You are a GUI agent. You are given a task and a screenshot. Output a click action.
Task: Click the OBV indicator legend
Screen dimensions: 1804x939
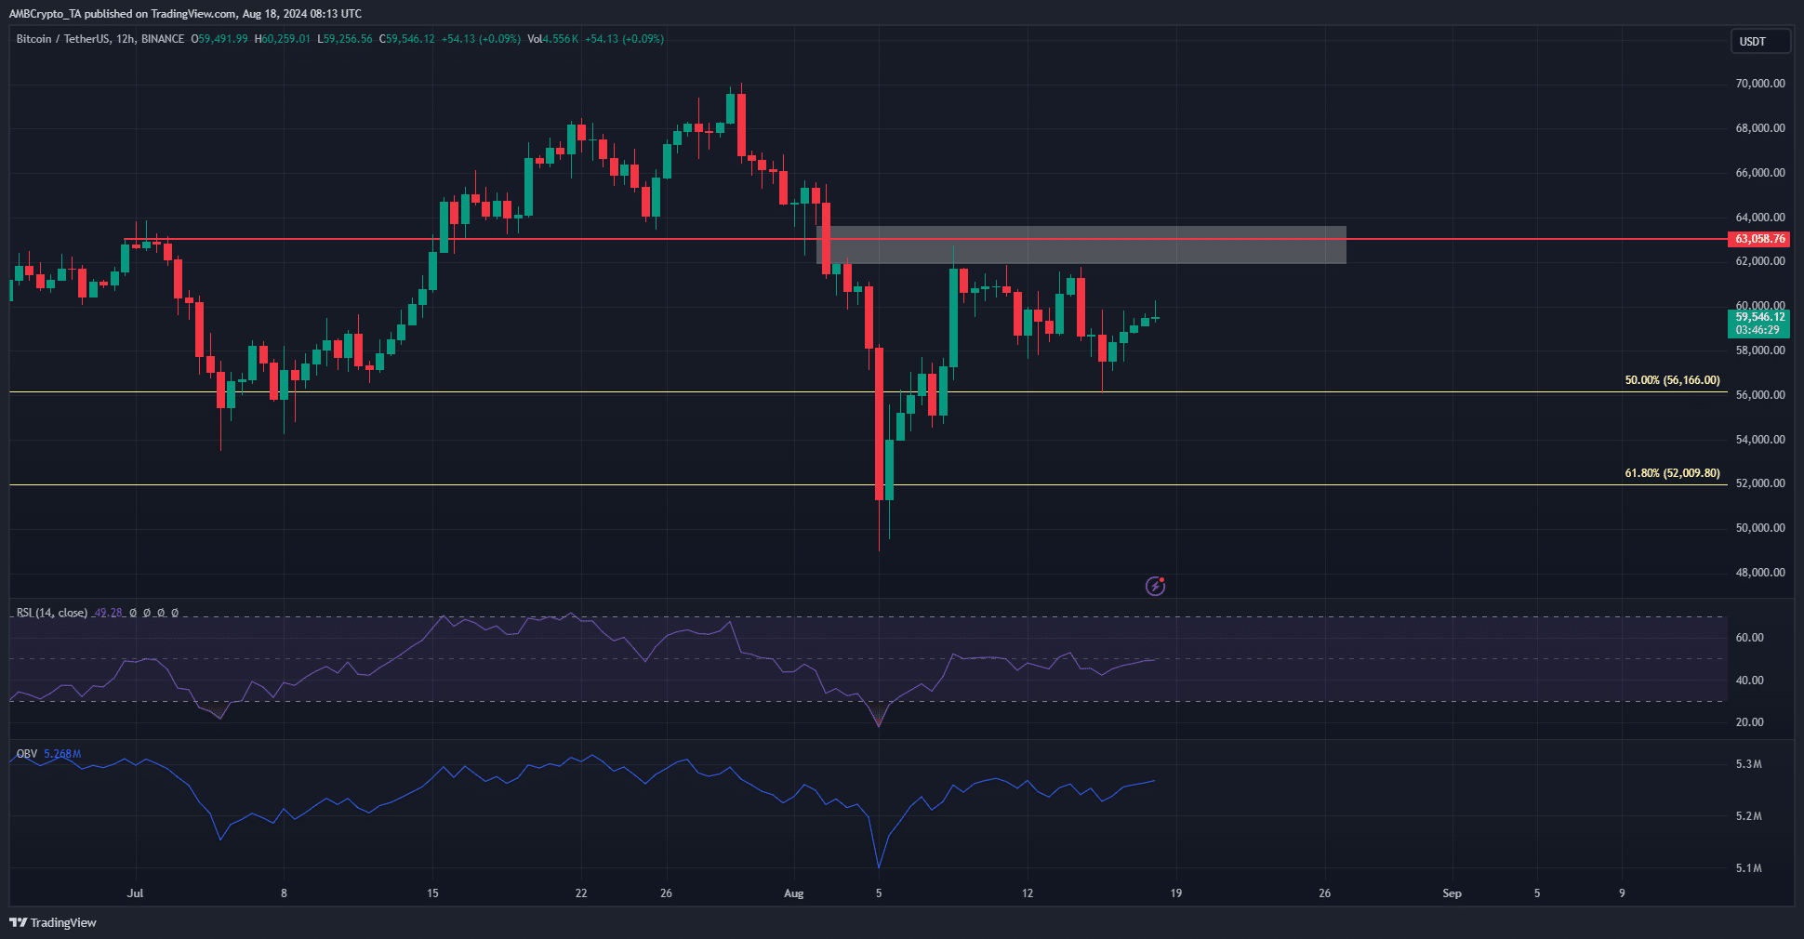tap(27, 754)
